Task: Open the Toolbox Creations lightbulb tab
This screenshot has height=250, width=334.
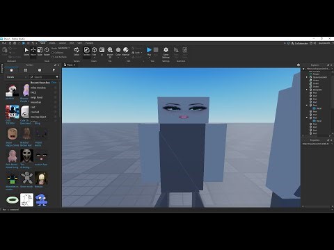Action: coord(54,70)
